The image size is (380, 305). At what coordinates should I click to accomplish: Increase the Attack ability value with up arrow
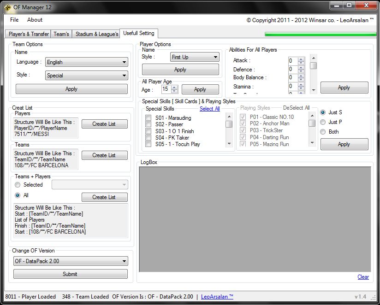point(301,59)
